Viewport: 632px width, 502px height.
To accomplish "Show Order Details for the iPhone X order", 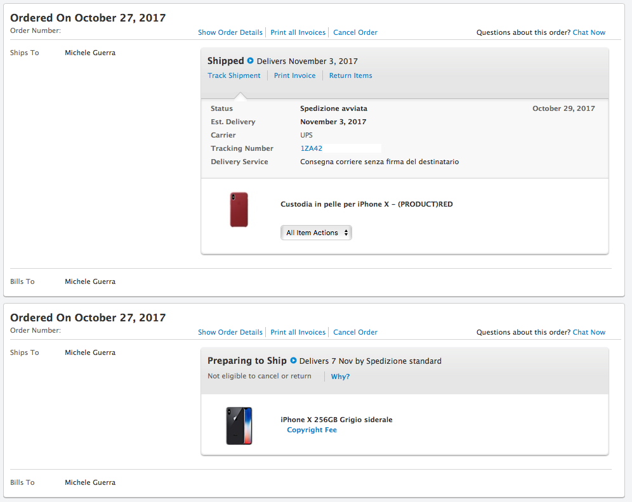I will pos(230,333).
